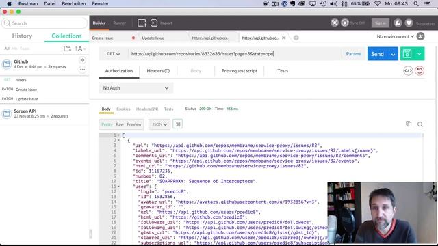The height and width of the screenshot is (246, 438).
Task: Open environment quick-look icon
Action: click(420, 36)
